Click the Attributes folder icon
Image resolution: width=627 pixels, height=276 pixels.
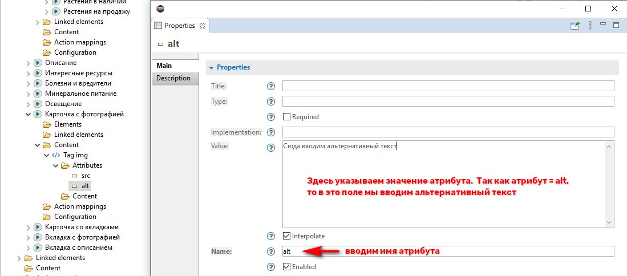(65, 165)
